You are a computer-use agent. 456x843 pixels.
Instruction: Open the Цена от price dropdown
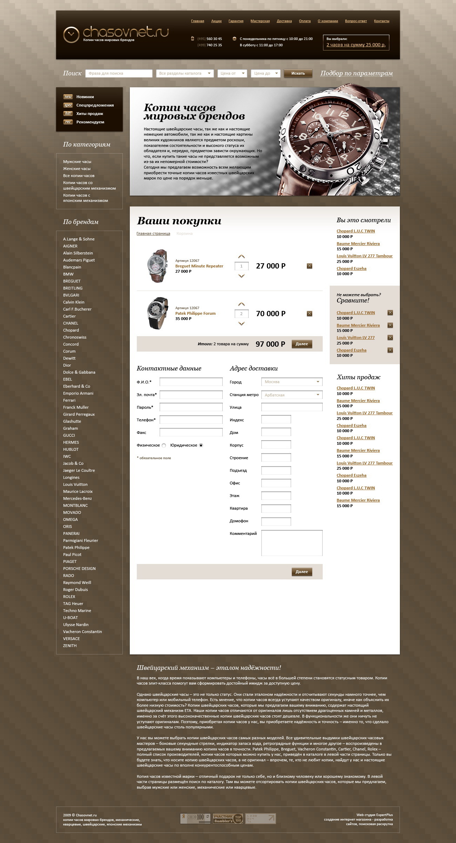(x=232, y=73)
